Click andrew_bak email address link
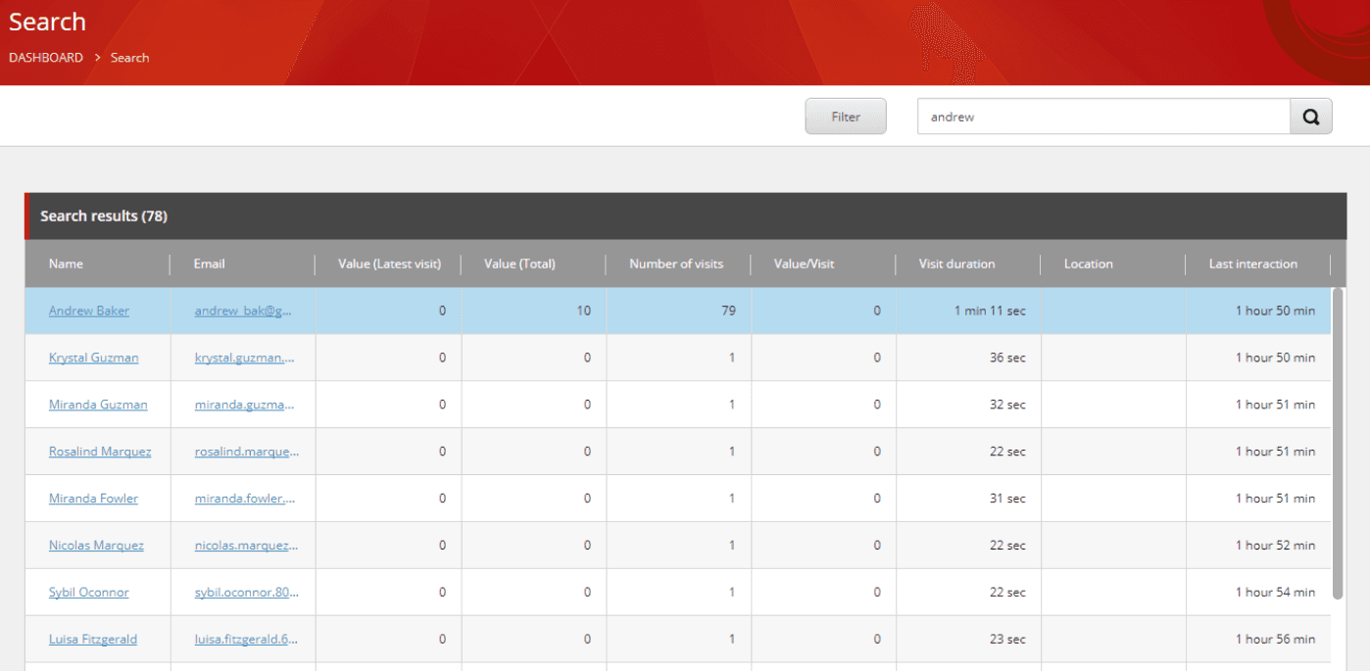This screenshot has height=671, width=1370. pos(243,311)
